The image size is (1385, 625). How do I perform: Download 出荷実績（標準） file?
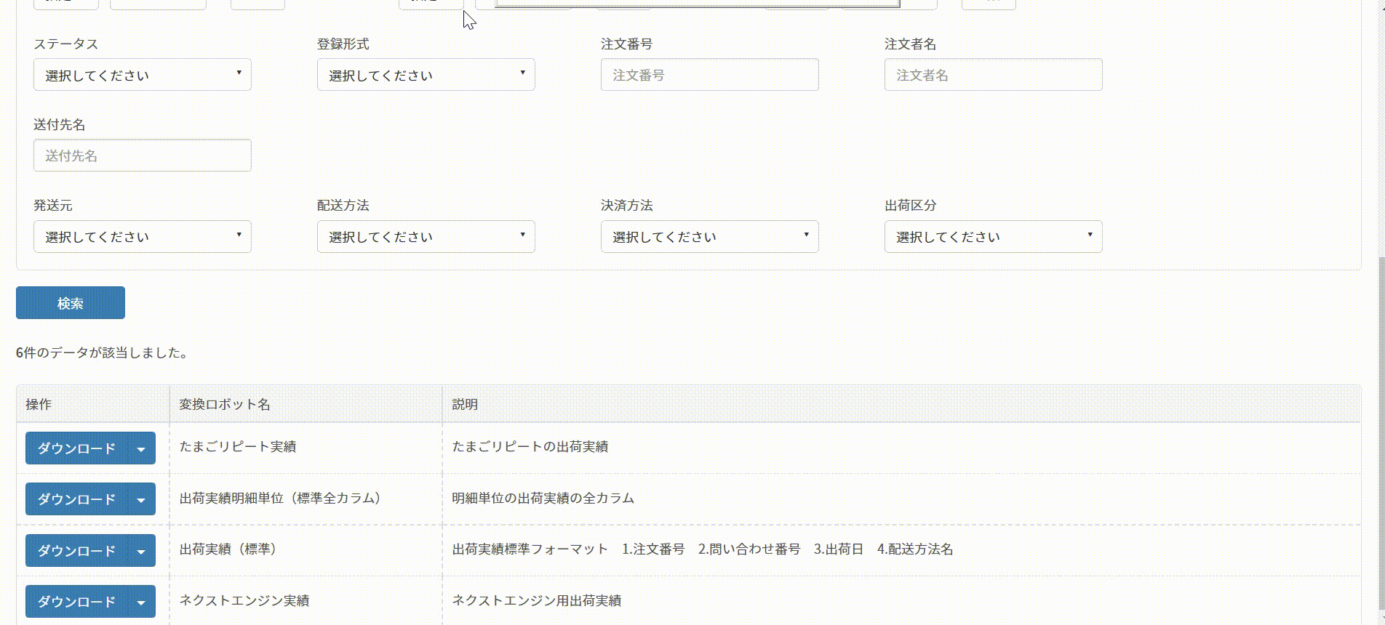[76, 551]
